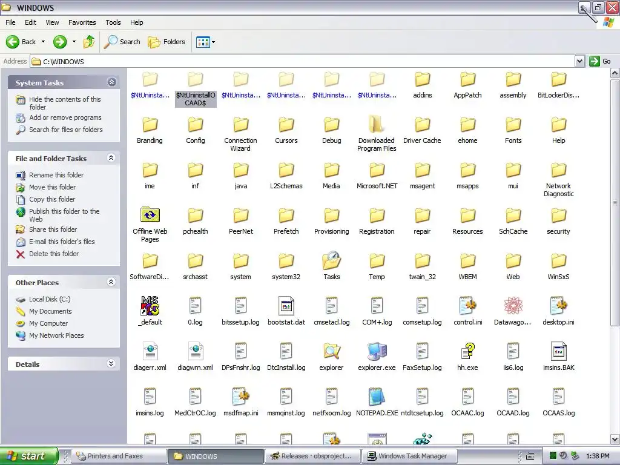Select the diagwrn.xml file icon
The height and width of the screenshot is (465, 620).
(x=196, y=351)
